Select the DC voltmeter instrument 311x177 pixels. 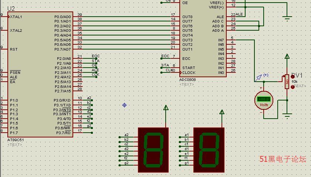pyautogui.click(x=264, y=100)
